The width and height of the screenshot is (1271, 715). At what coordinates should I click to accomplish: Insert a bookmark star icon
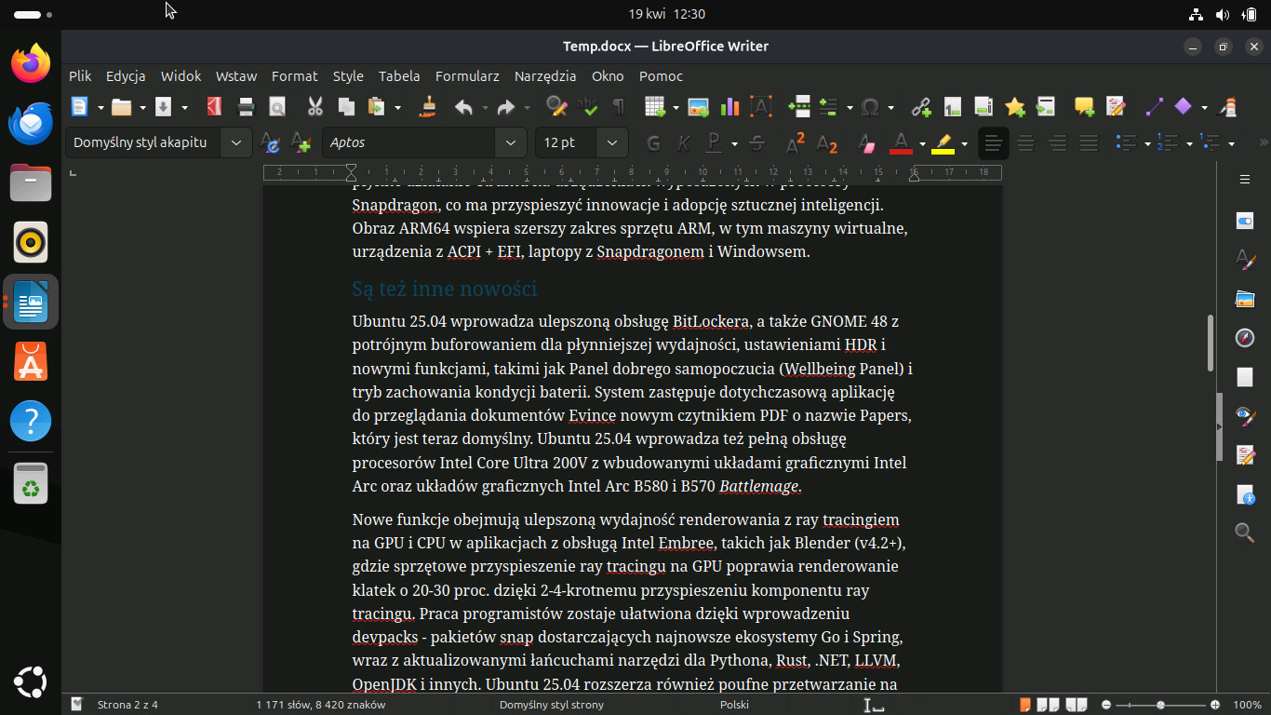1014,107
